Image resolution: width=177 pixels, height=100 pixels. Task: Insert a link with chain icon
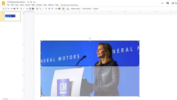56,9
